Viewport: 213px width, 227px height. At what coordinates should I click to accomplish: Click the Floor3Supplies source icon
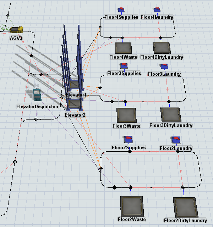pyautogui.click(x=124, y=66)
